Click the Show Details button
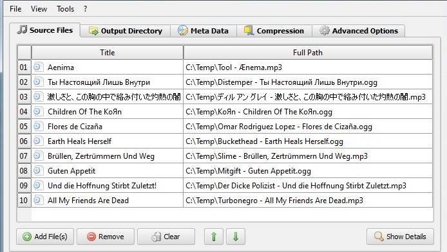447x252 pixels. [400, 237]
